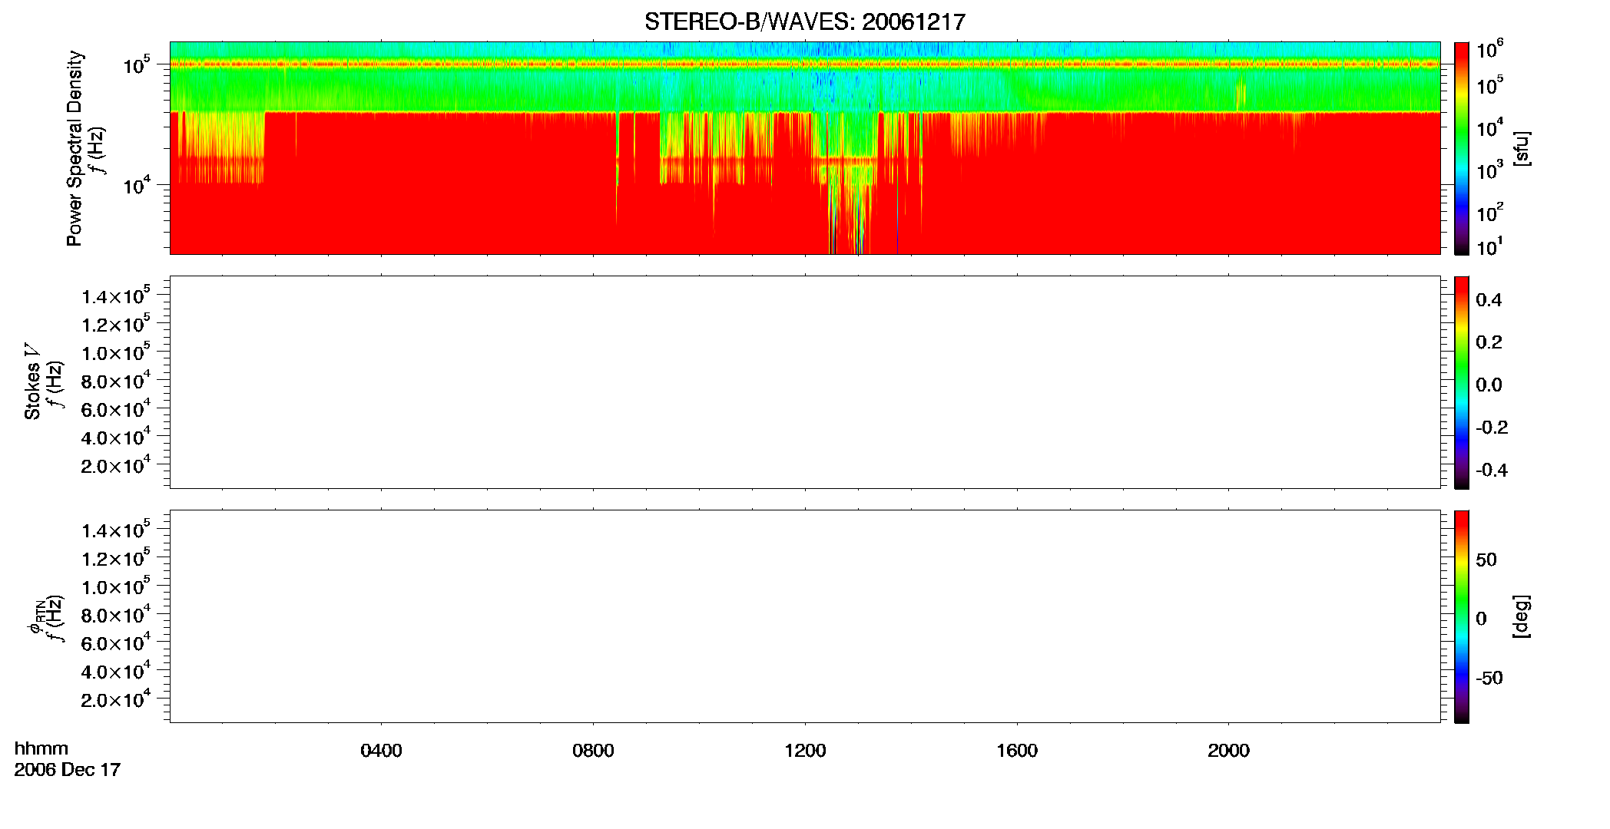Click the 0.0 value on Stokes colorbar
The height and width of the screenshot is (829, 1610).
click(1489, 385)
